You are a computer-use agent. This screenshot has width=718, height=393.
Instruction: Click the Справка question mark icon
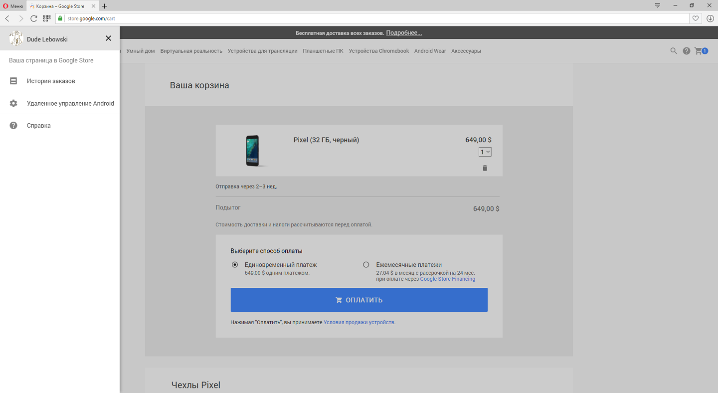click(13, 126)
